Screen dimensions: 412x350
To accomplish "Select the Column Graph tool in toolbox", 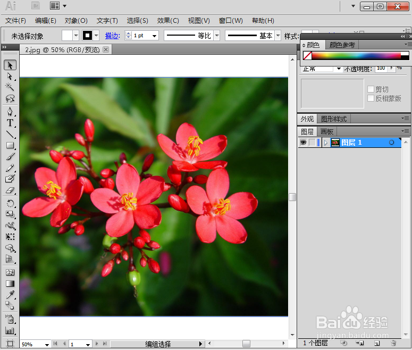I will [10, 331].
